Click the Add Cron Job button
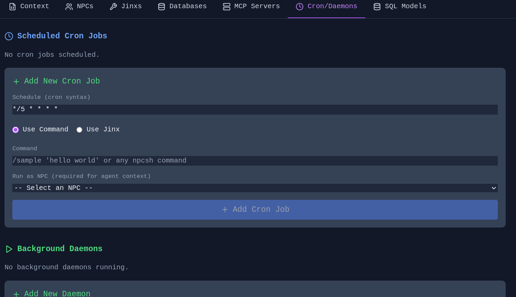516x297 pixels. [x=255, y=210]
